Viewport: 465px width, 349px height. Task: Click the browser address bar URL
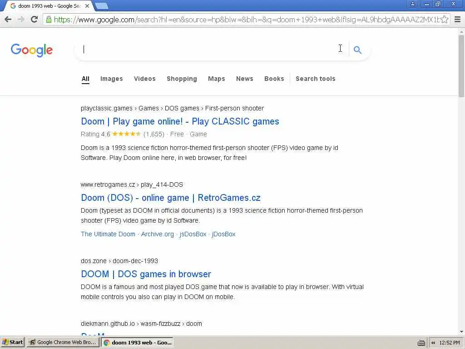[x=246, y=20]
